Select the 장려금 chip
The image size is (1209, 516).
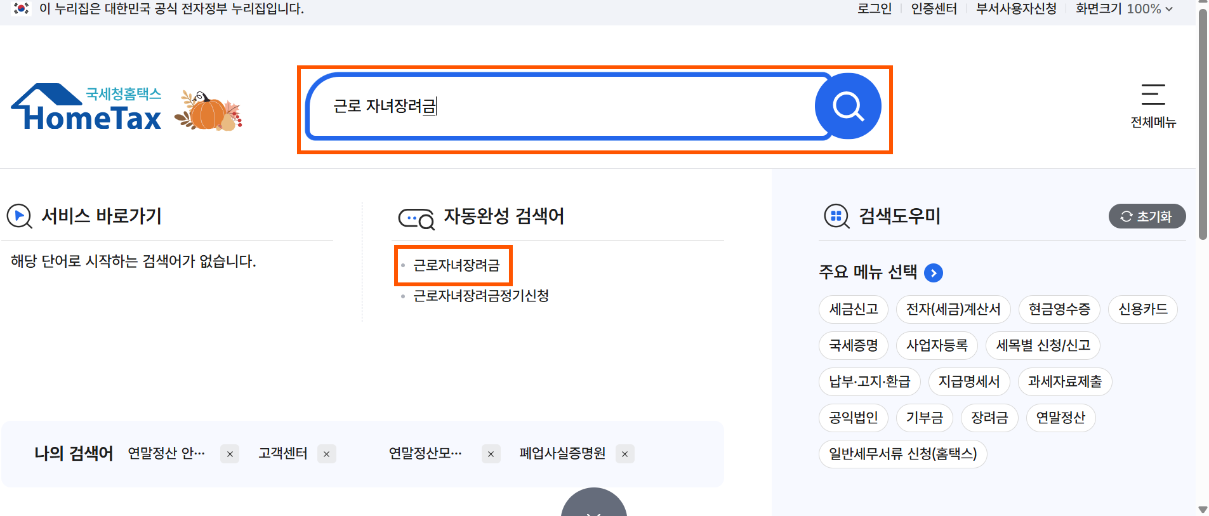(x=989, y=418)
